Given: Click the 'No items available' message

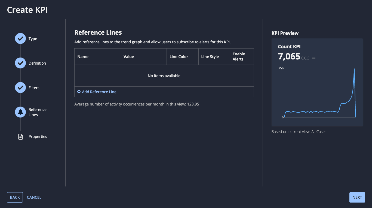Looking at the screenshot, I should 164,76.
